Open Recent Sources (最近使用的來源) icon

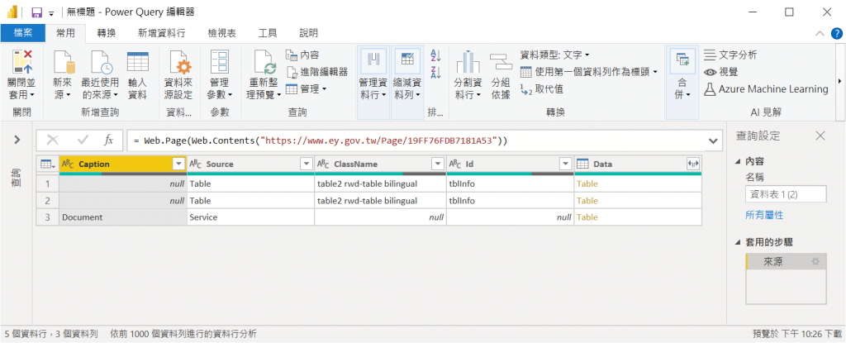(100, 62)
